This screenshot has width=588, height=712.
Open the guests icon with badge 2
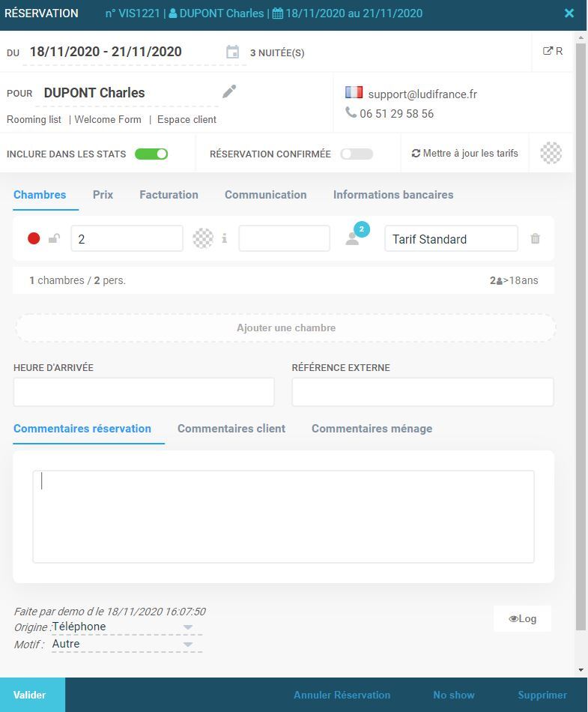click(357, 234)
